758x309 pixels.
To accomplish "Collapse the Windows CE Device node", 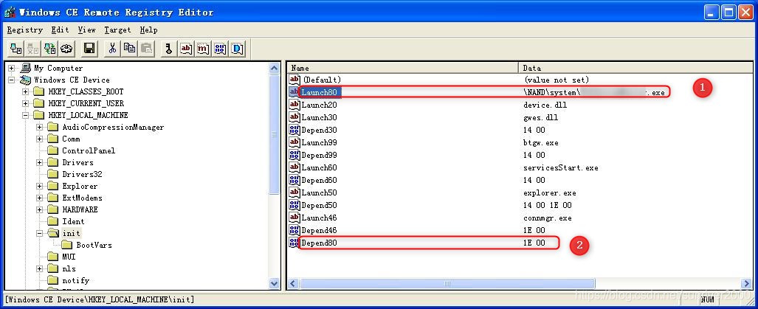I will (12, 80).
